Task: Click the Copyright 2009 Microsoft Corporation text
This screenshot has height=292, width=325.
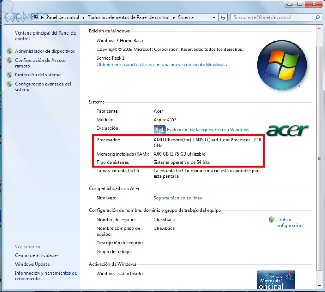Action: [170, 49]
